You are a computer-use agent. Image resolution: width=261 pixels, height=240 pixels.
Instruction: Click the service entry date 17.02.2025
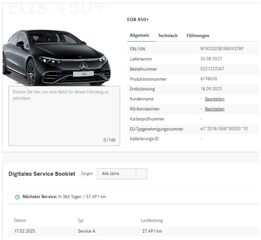tap(24, 231)
